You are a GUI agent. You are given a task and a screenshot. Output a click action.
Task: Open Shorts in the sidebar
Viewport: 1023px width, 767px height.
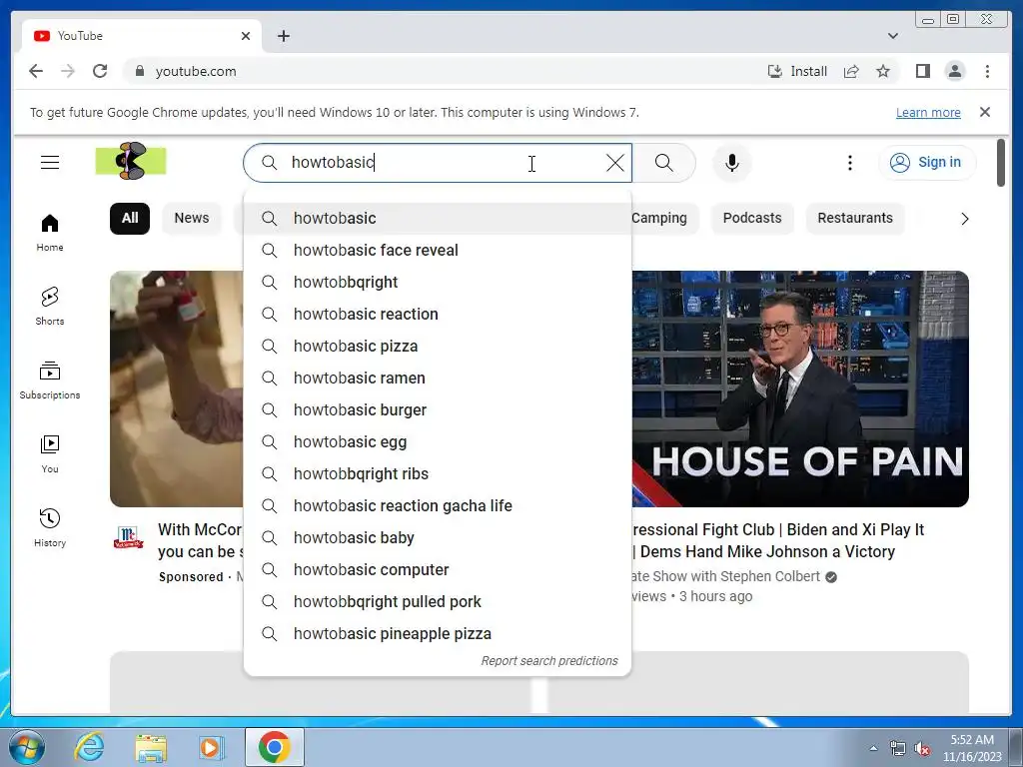click(x=50, y=307)
